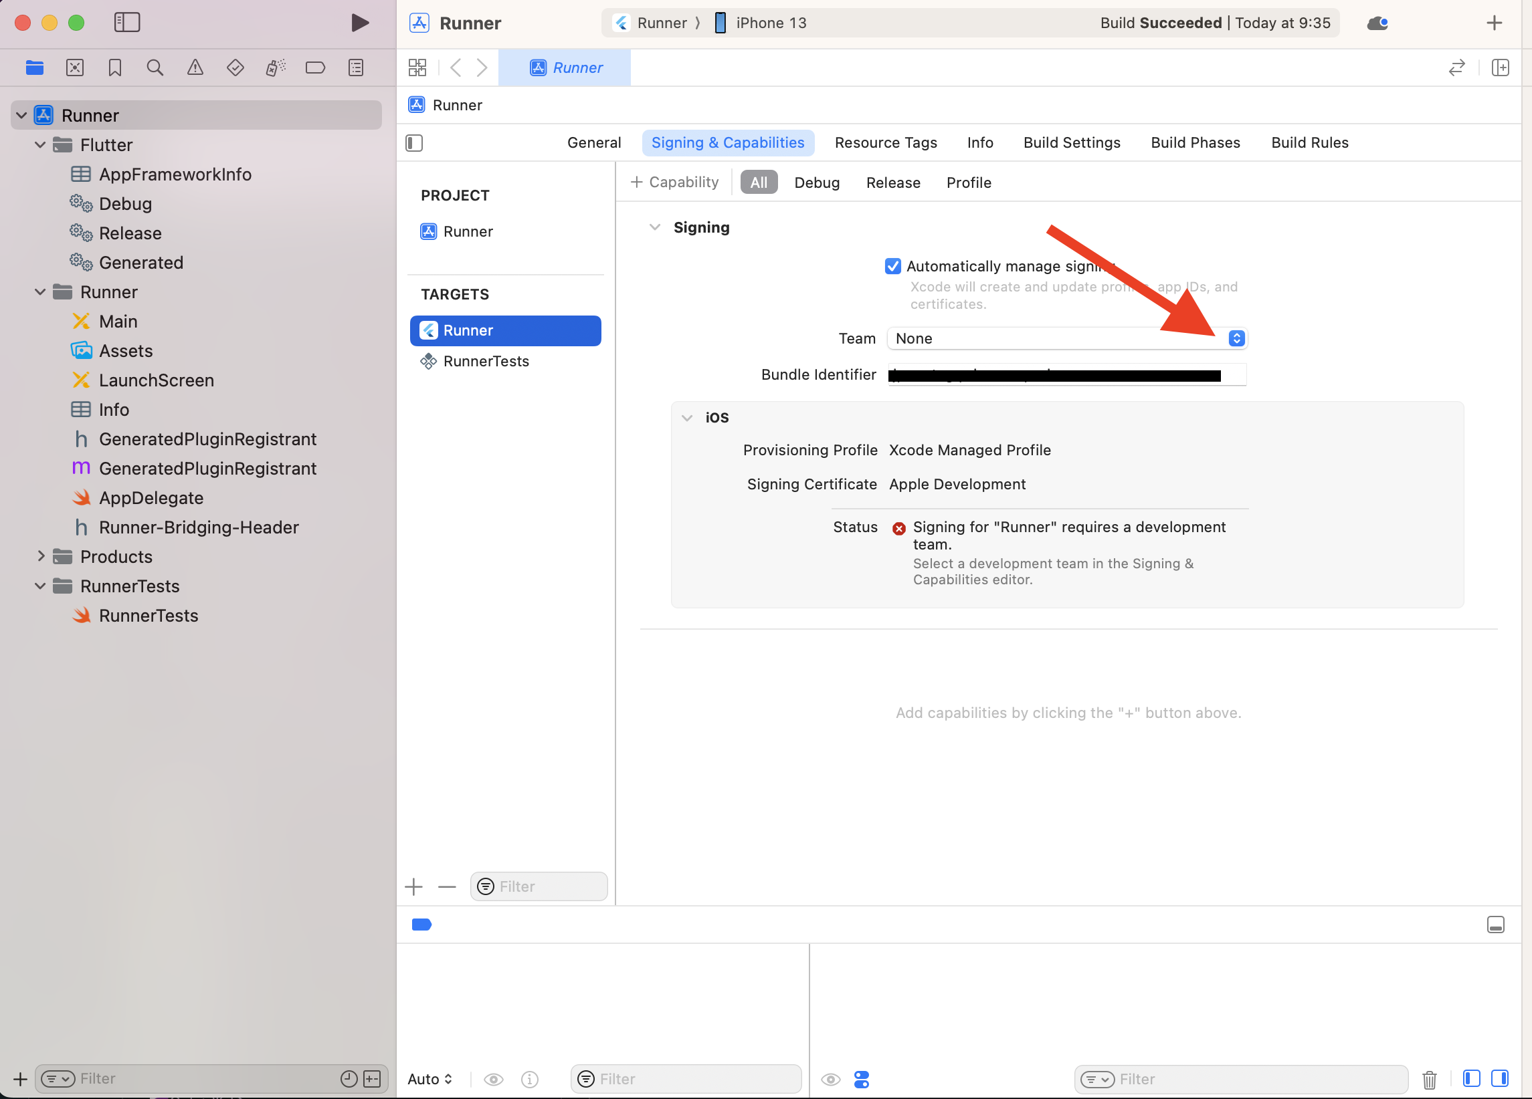Click the Bundle Identifier field
1532x1099 pixels.
pyautogui.click(x=1066, y=374)
